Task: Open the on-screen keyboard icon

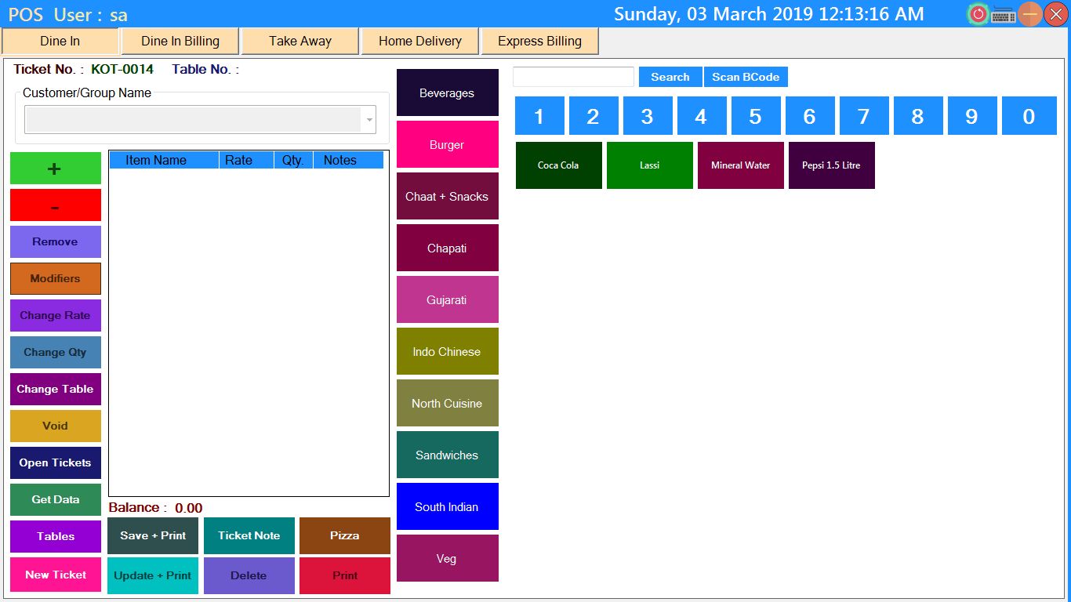Action: (x=1004, y=15)
